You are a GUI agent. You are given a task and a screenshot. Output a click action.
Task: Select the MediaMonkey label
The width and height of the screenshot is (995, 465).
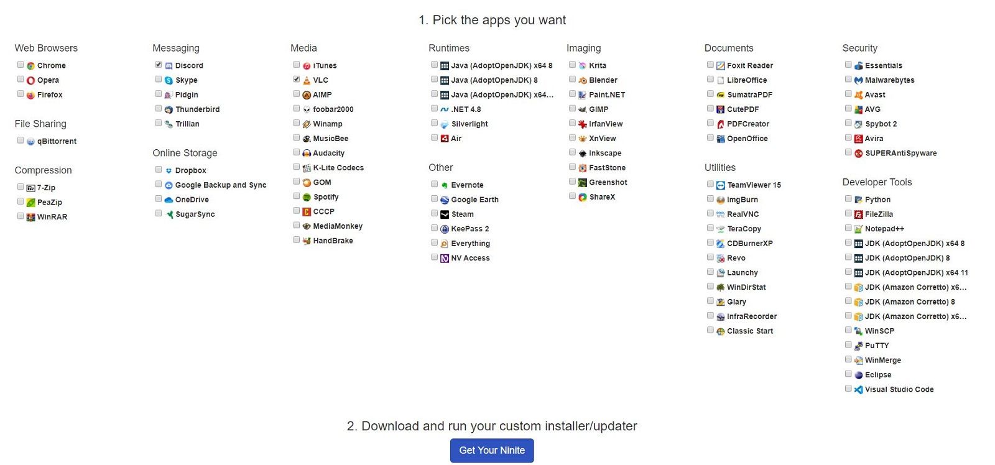tap(338, 226)
